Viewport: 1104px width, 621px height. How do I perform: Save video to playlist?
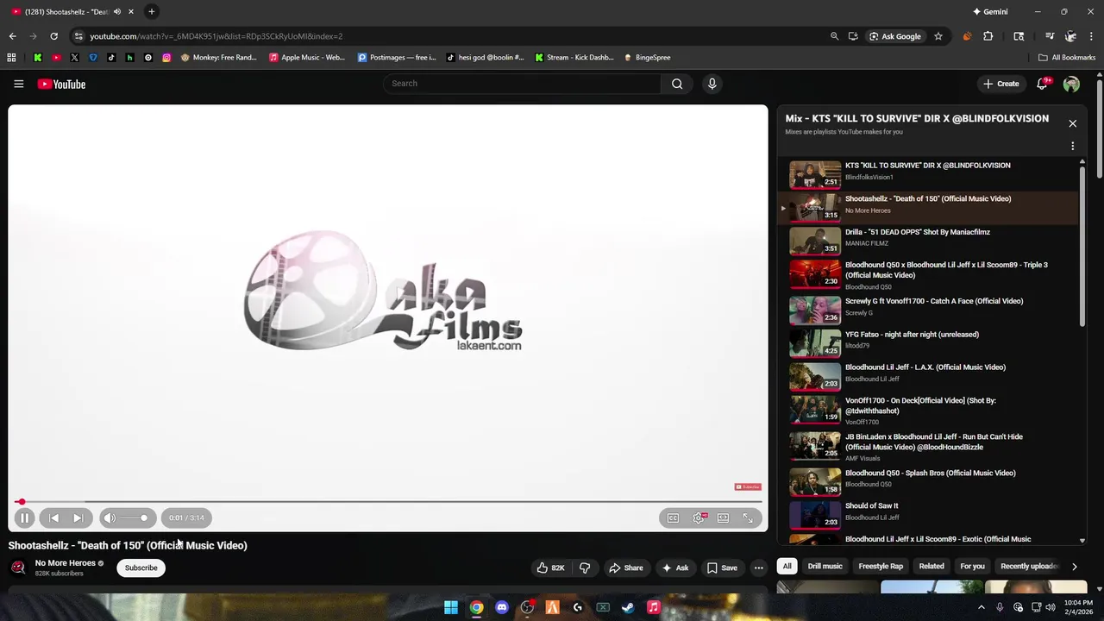[722, 568]
